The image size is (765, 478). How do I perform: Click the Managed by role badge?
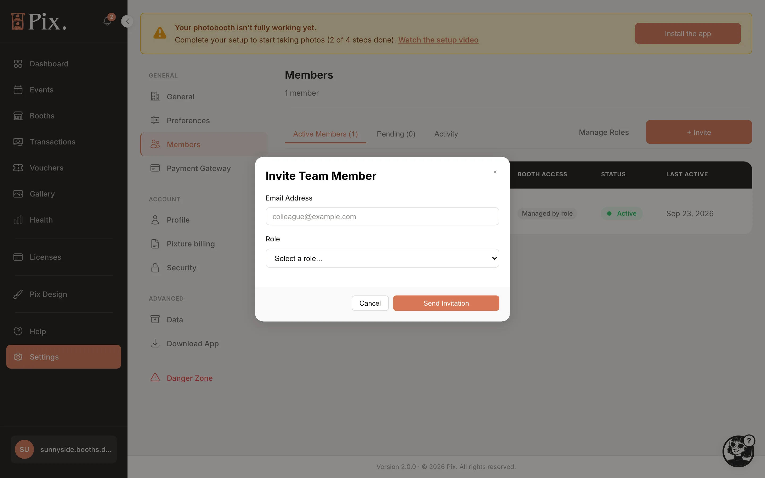tap(547, 214)
